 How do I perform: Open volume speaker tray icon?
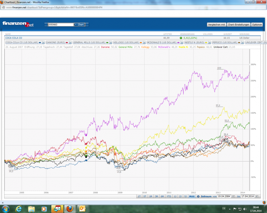[245, 209]
